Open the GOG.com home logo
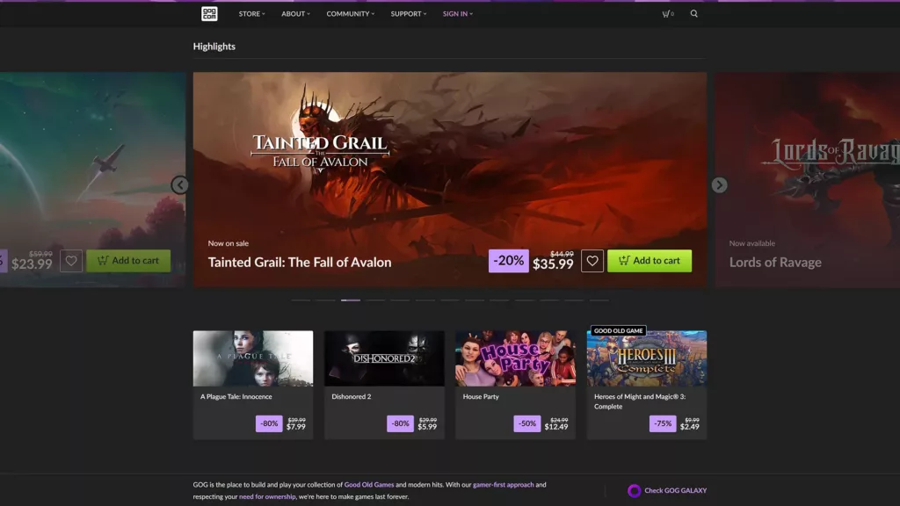 pos(209,13)
